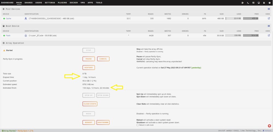This screenshot has height=132, width=273.
Task: Enable Reboot in safe mode checkbox
Action: tap(137, 125)
